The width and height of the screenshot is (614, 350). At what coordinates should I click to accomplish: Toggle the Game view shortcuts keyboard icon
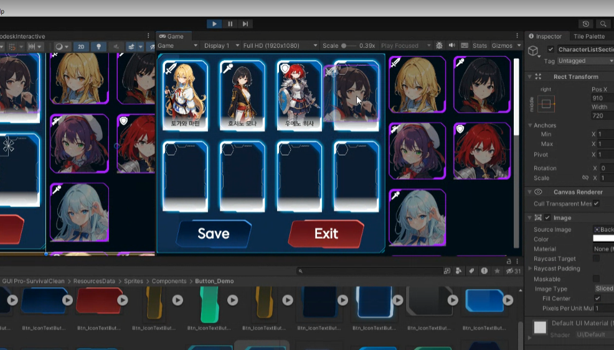465,45
